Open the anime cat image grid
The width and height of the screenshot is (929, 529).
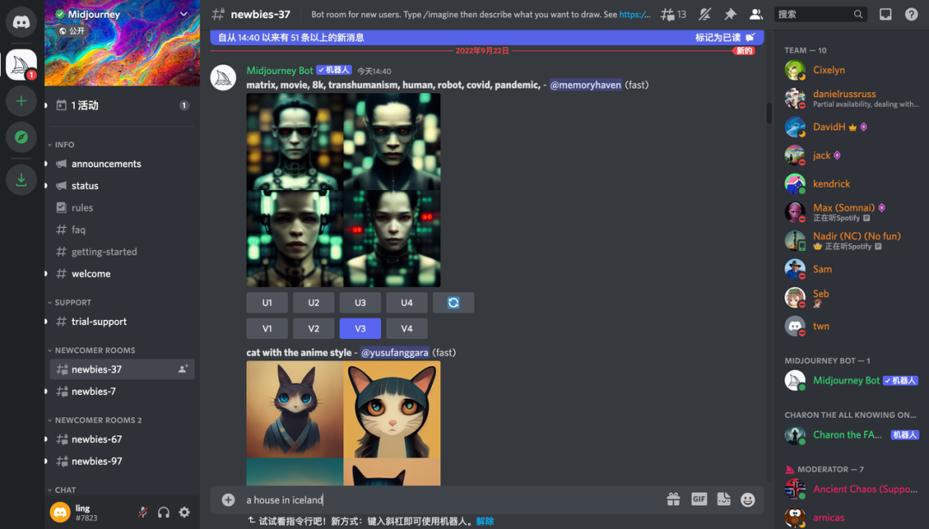click(343, 423)
